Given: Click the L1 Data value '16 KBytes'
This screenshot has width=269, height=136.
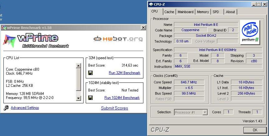Looking at the screenshot, I should pyautogui.click(x=247, y=82).
